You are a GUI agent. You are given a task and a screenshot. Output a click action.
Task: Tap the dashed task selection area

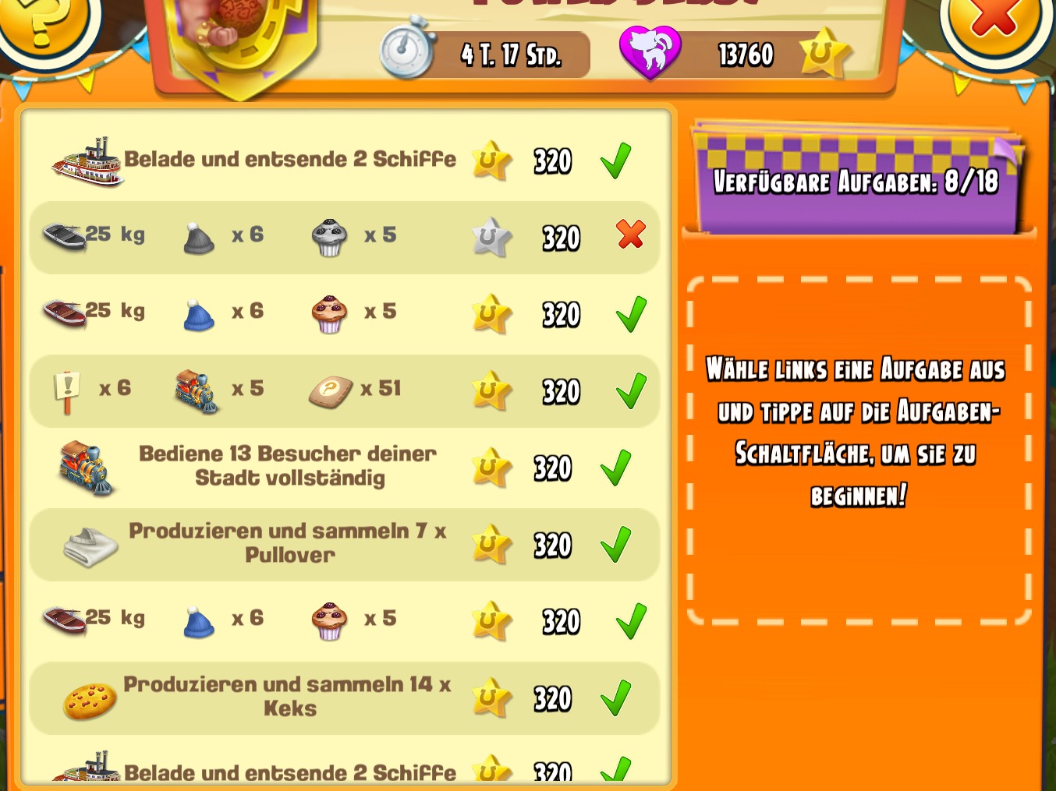(859, 450)
